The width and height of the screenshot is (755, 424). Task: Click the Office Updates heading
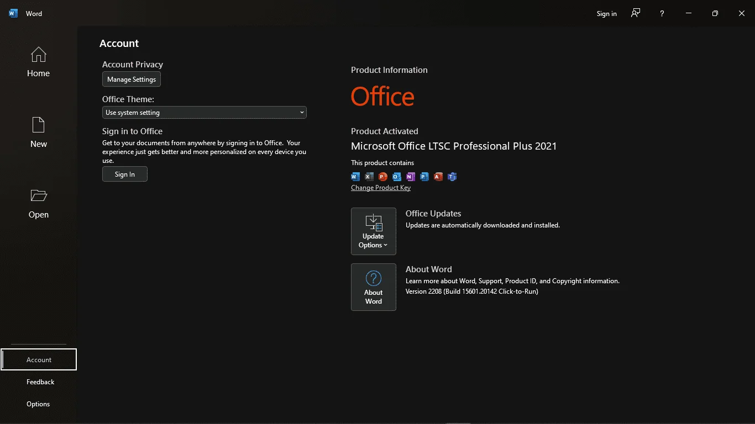point(433,214)
